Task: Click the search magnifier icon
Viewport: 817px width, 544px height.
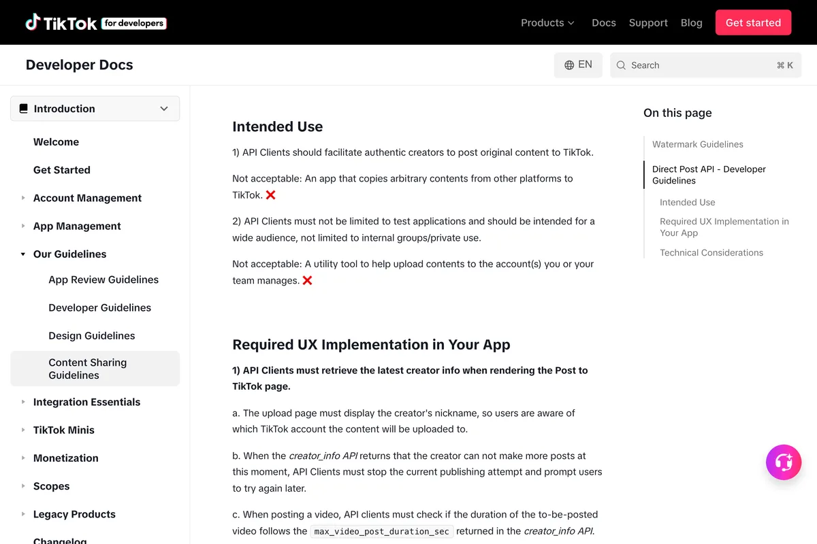Action: tap(621, 65)
